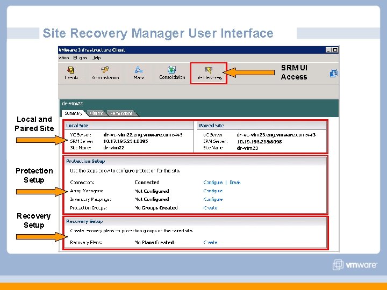This screenshot has width=387, height=290.
Task: Click Configure link for Connection
Action: point(213,182)
